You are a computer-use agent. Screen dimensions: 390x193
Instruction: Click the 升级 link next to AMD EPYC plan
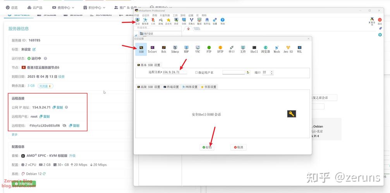tap(72, 156)
